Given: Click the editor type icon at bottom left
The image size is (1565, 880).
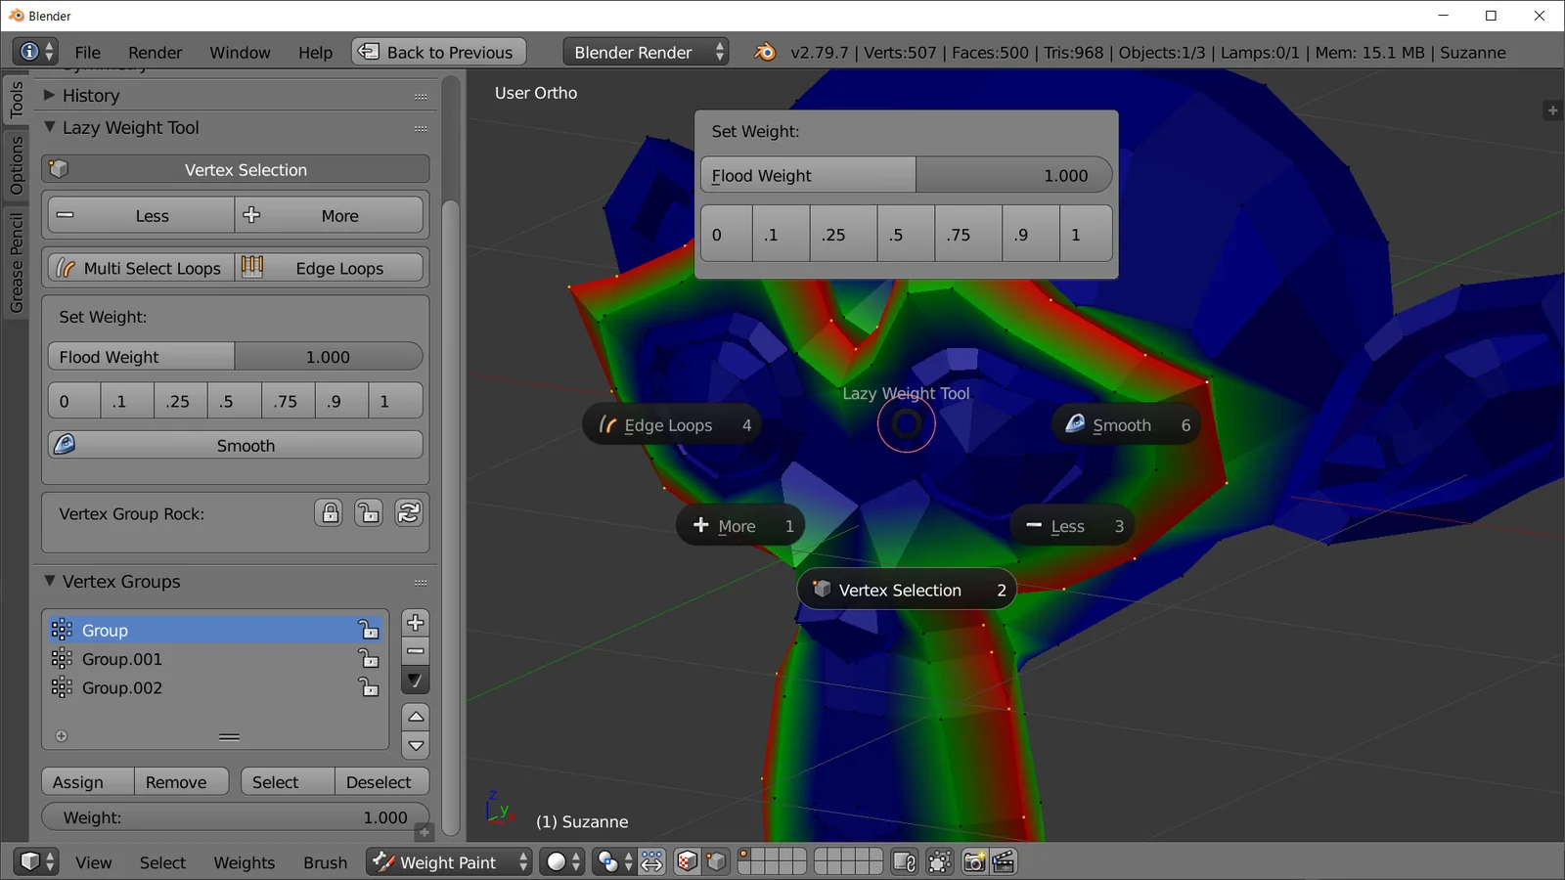Looking at the screenshot, I should point(29,861).
